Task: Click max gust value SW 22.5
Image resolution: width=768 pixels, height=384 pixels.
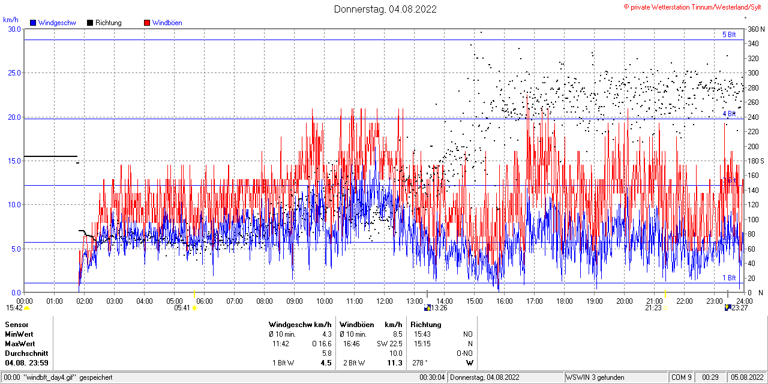Action: tap(389, 344)
